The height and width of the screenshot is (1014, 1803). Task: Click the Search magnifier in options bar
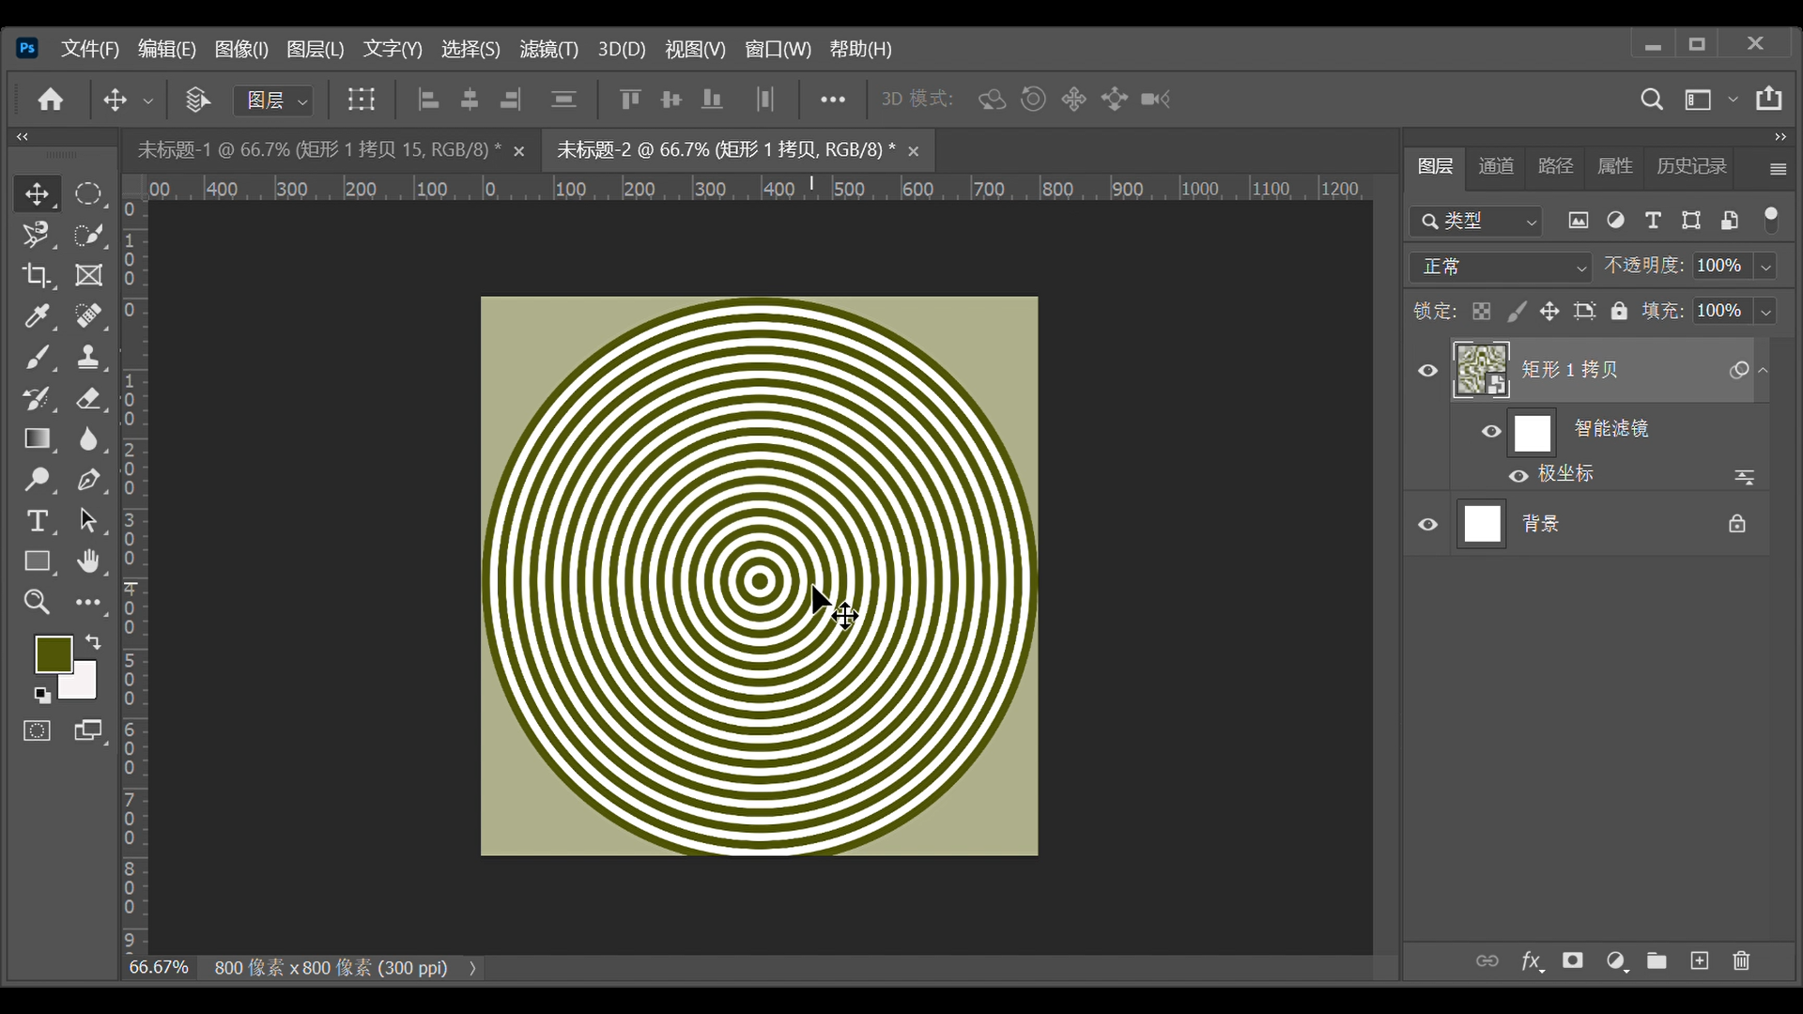(x=1652, y=100)
